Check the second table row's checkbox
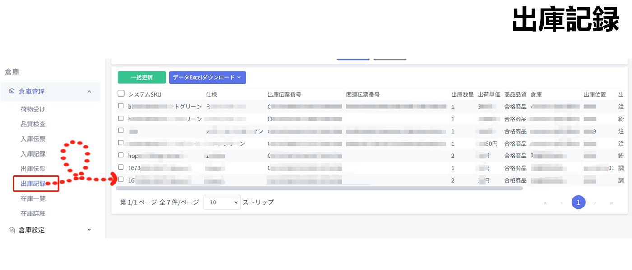Screen dimensions: 632x270 (x=121, y=118)
